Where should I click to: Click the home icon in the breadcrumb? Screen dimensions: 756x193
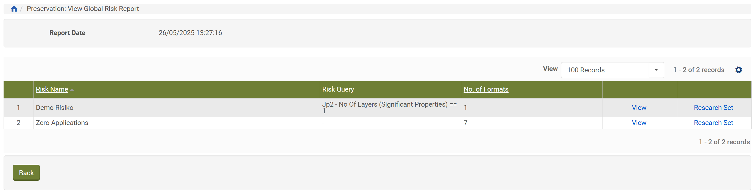click(x=14, y=8)
